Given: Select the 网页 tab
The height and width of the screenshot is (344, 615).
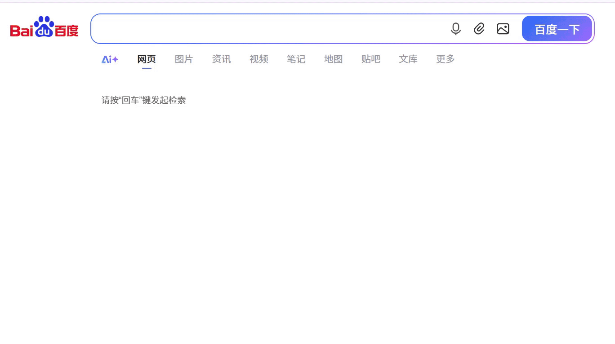Looking at the screenshot, I should point(147,59).
